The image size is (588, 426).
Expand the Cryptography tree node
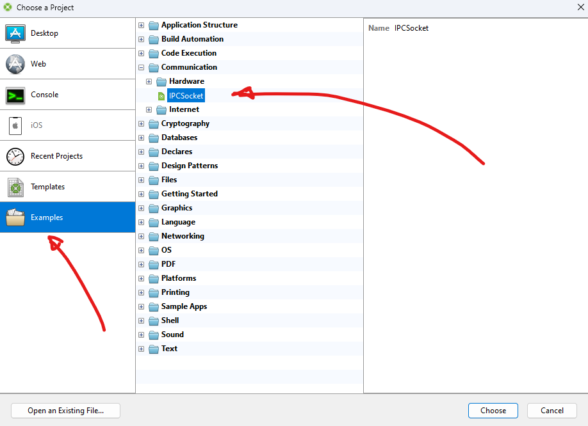(142, 124)
